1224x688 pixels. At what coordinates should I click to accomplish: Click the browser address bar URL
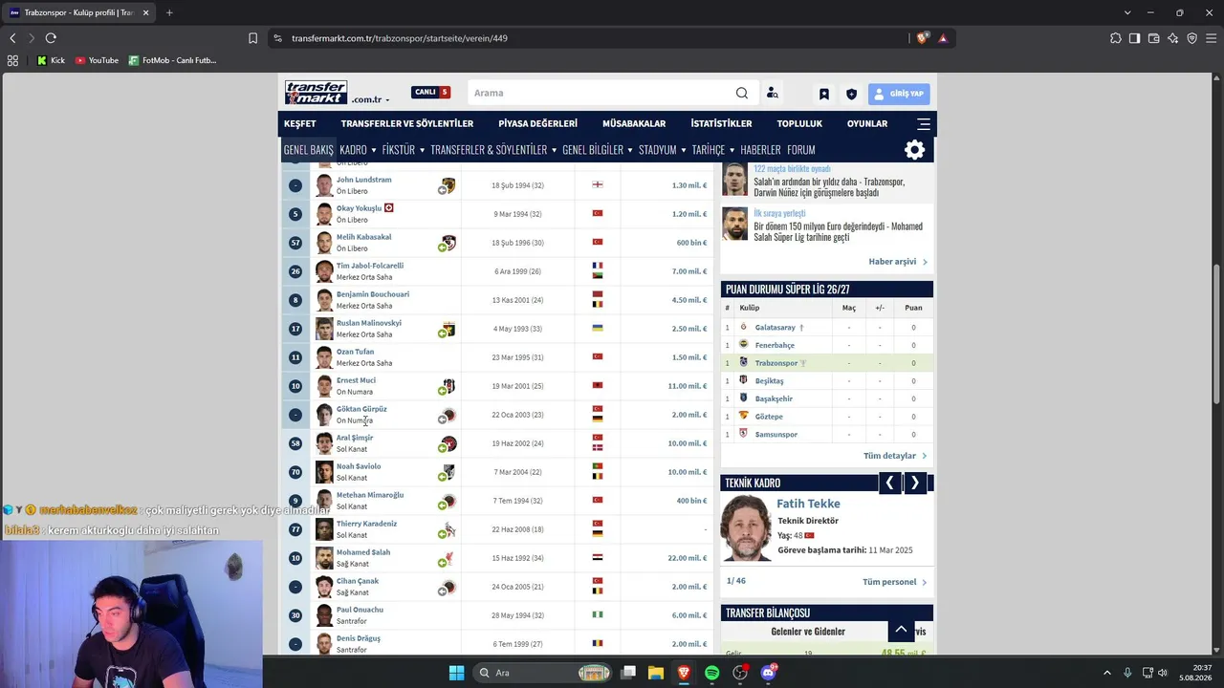click(400, 38)
